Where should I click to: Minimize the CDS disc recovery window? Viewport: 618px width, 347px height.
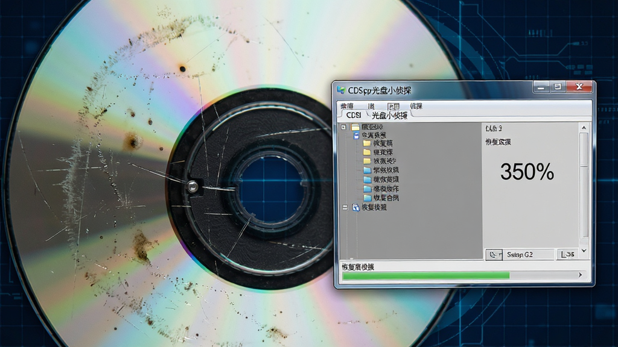541,87
